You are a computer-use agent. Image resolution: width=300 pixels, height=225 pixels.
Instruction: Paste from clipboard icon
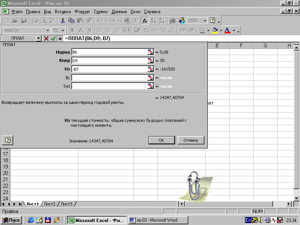click(x=80, y=21)
